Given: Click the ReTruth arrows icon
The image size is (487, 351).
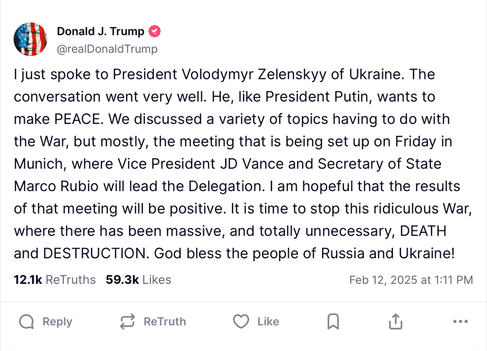Looking at the screenshot, I should (x=127, y=322).
